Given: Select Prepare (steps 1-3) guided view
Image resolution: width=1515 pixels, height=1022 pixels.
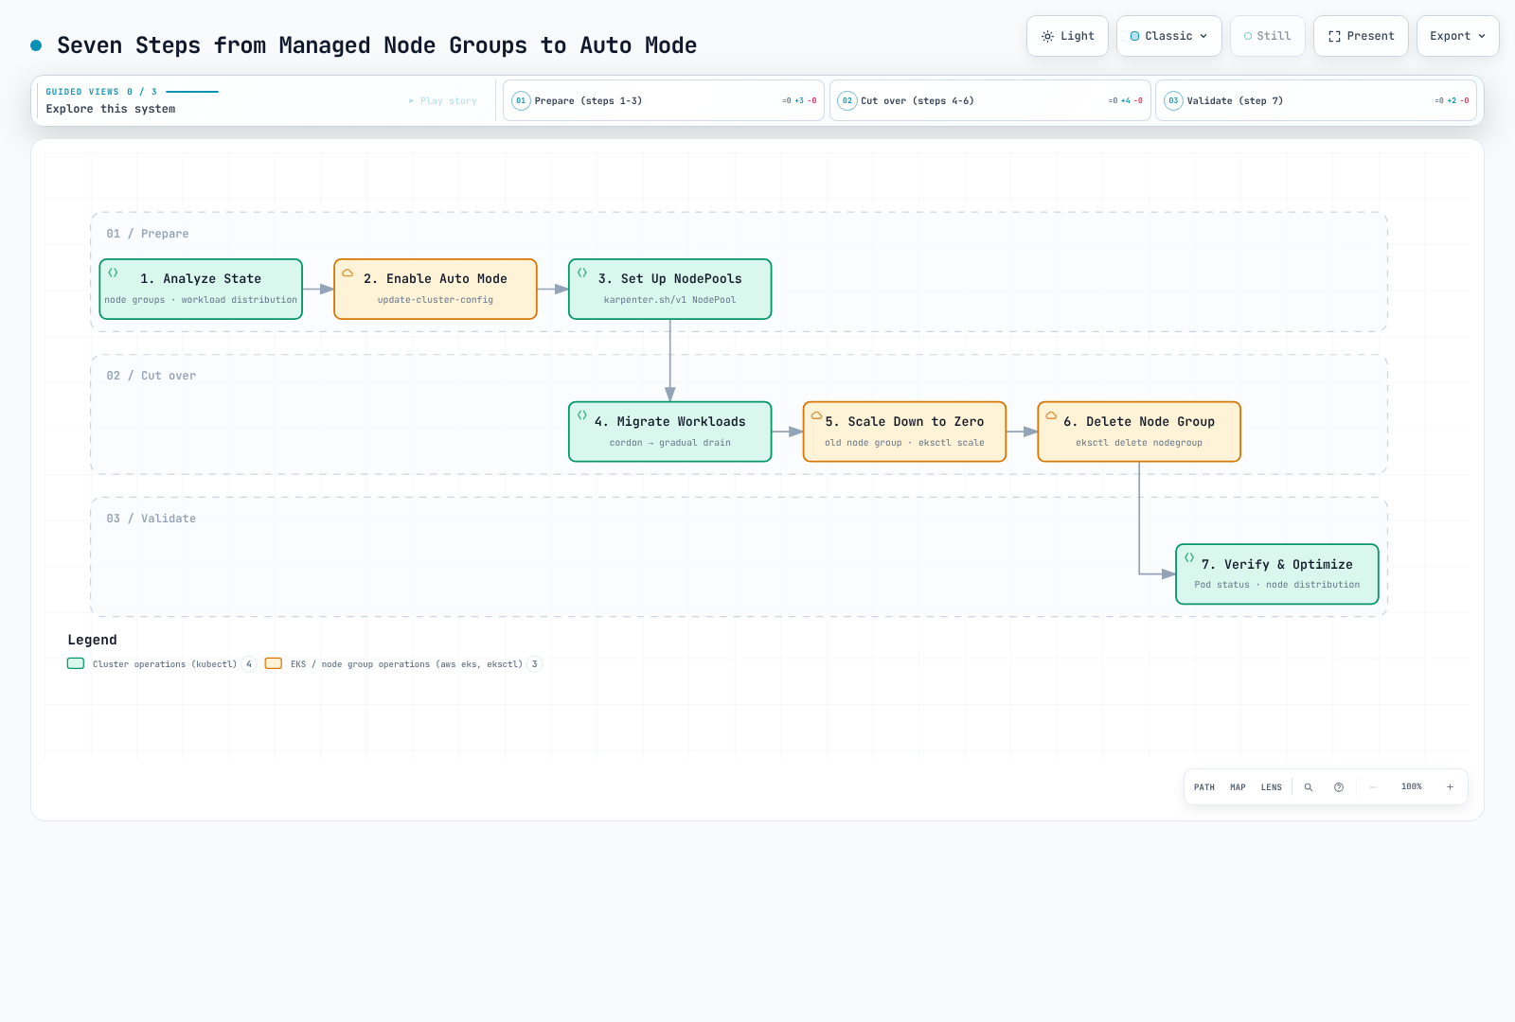Looking at the screenshot, I should pyautogui.click(x=664, y=100).
